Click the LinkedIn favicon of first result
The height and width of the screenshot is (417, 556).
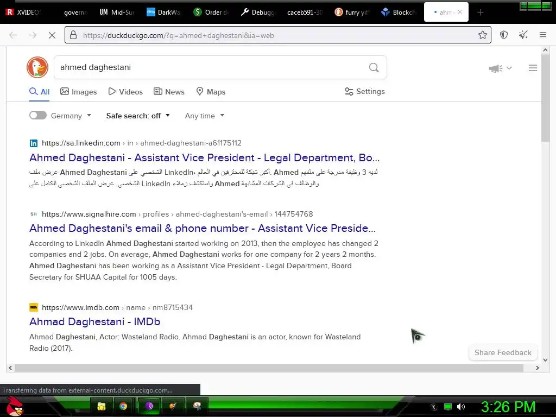point(33,143)
